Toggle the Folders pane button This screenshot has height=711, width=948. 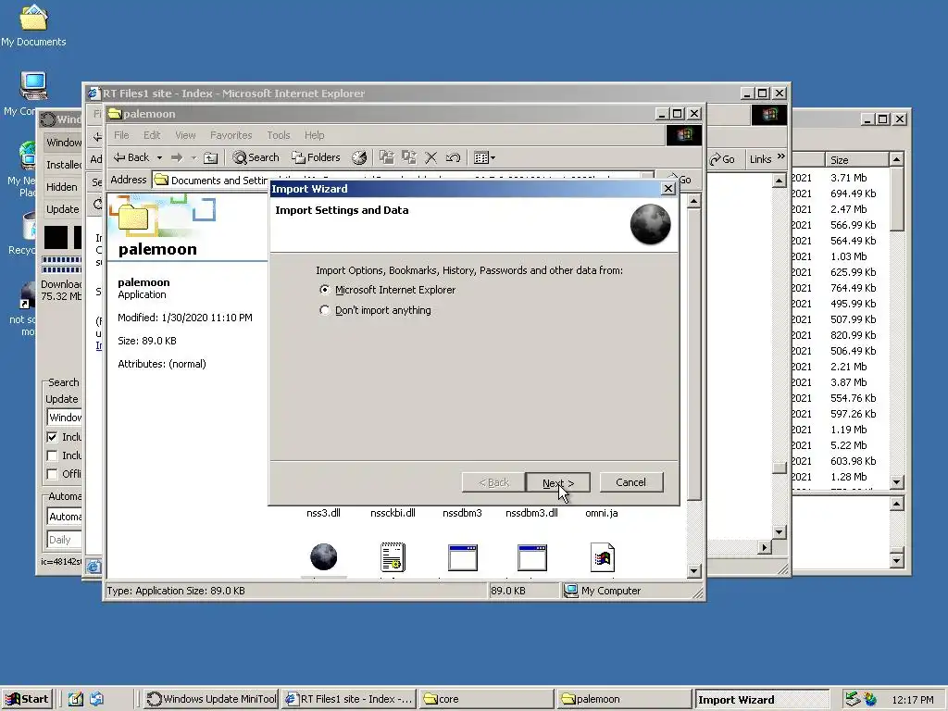tap(316, 157)
